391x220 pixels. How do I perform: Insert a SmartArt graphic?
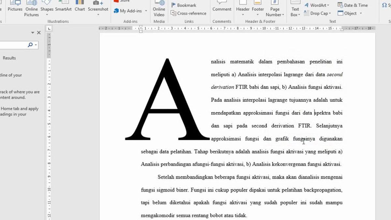click(x=63, y=7)
